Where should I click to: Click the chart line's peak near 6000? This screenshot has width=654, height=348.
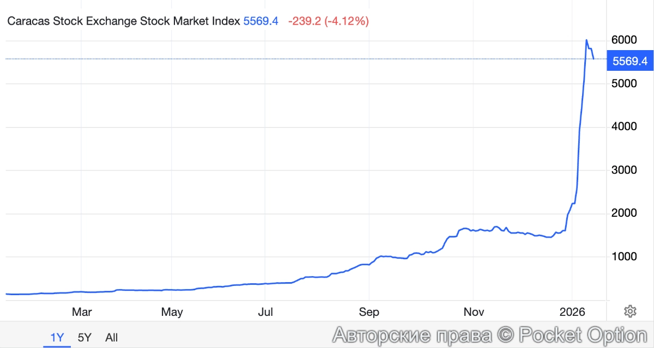tap(586, 40)
